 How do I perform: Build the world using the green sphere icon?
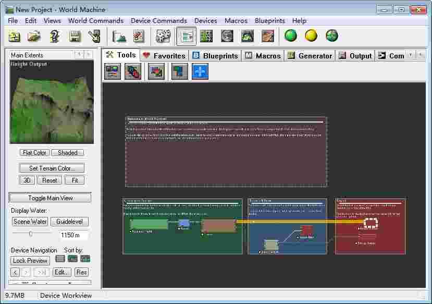(x=291, y=36)
